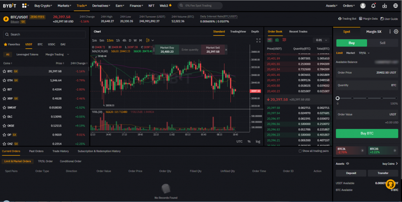
Task: Click the Deposit button
Action: pos(351,173)
